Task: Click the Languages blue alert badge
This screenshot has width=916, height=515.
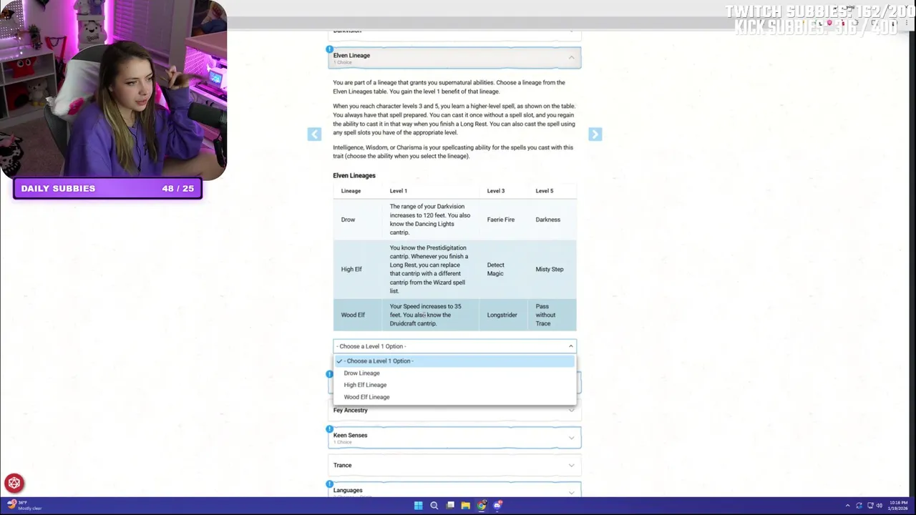Action: [x=329, y=484]
